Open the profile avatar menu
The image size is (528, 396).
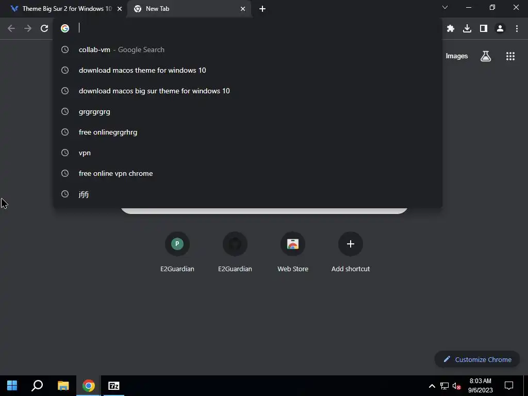click(500, 28)
